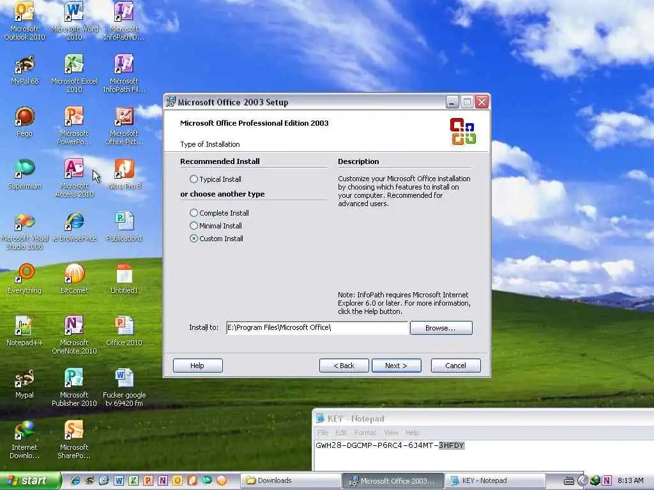This screenshot has width=654, height=490.
Task: Select Minimal Install option
Action: coord(216,226)
